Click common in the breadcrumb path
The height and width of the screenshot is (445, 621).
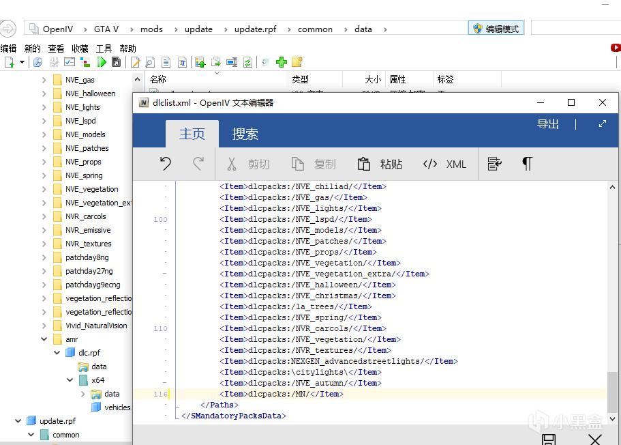tap(315, 29)
